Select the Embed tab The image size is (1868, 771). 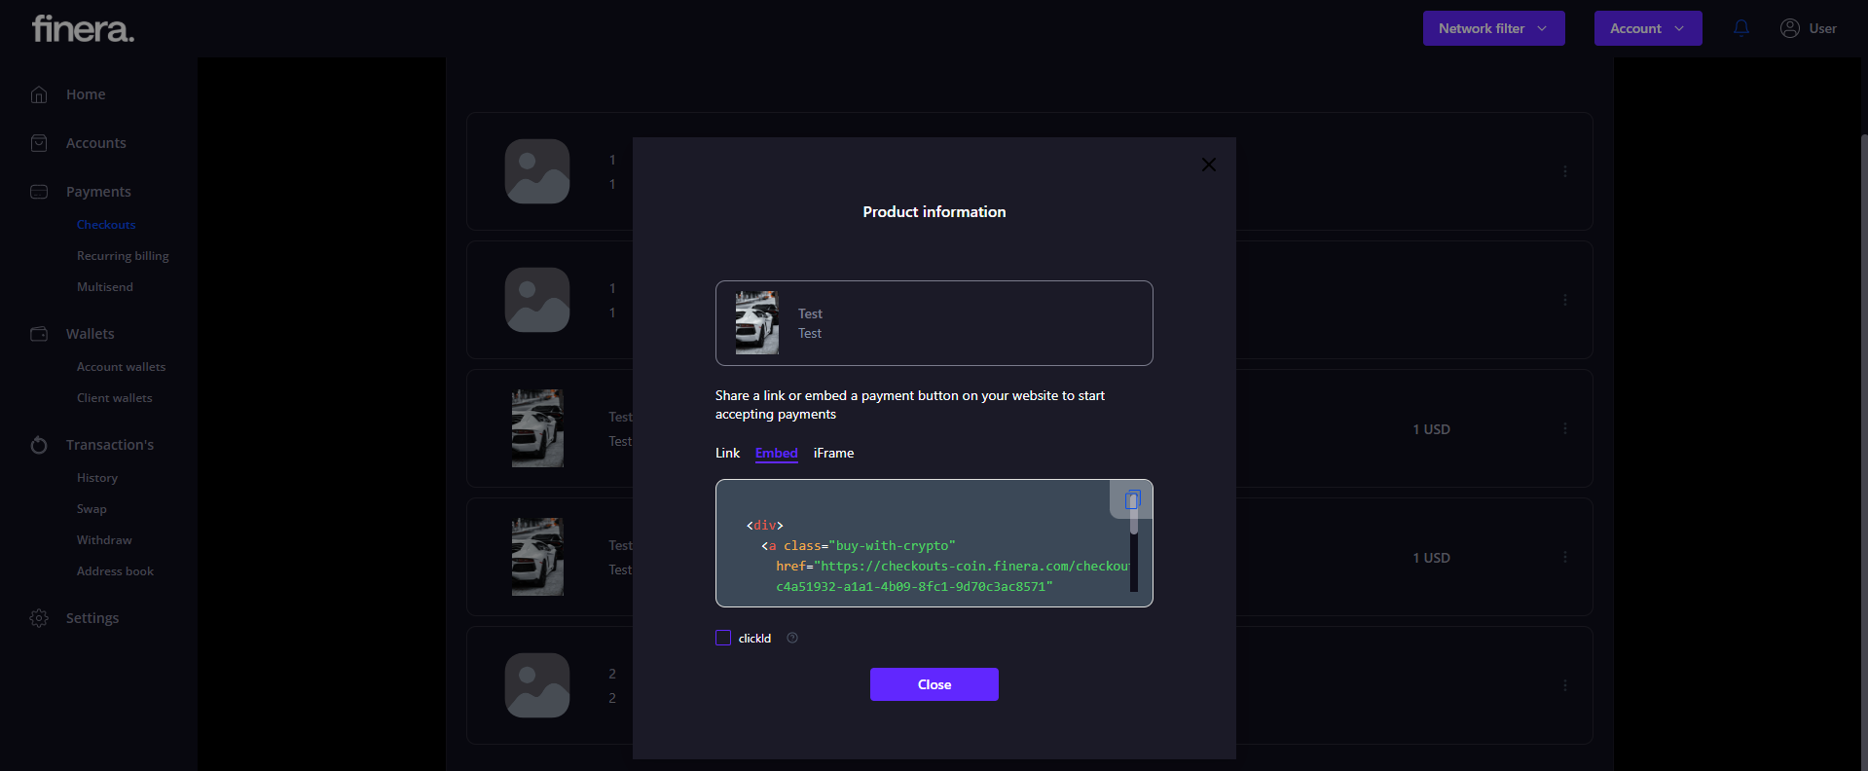coord(776,454)
